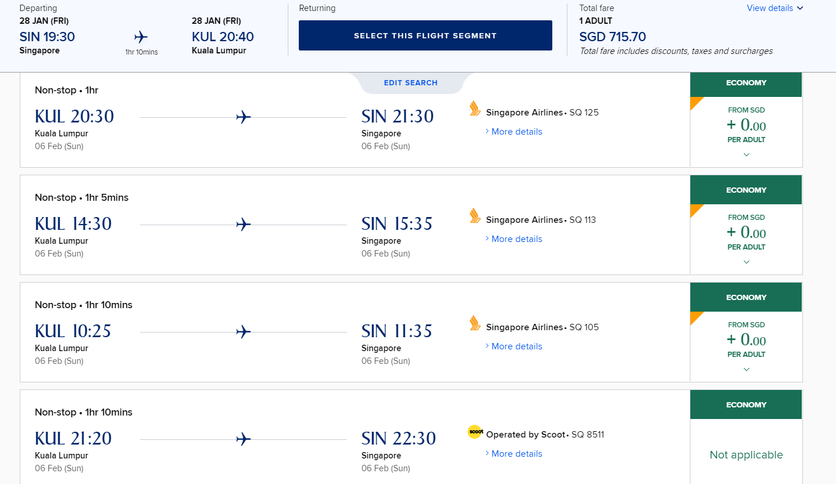
Task: Click the Scoot logo for SQ 8511
Action: point(475,432)
